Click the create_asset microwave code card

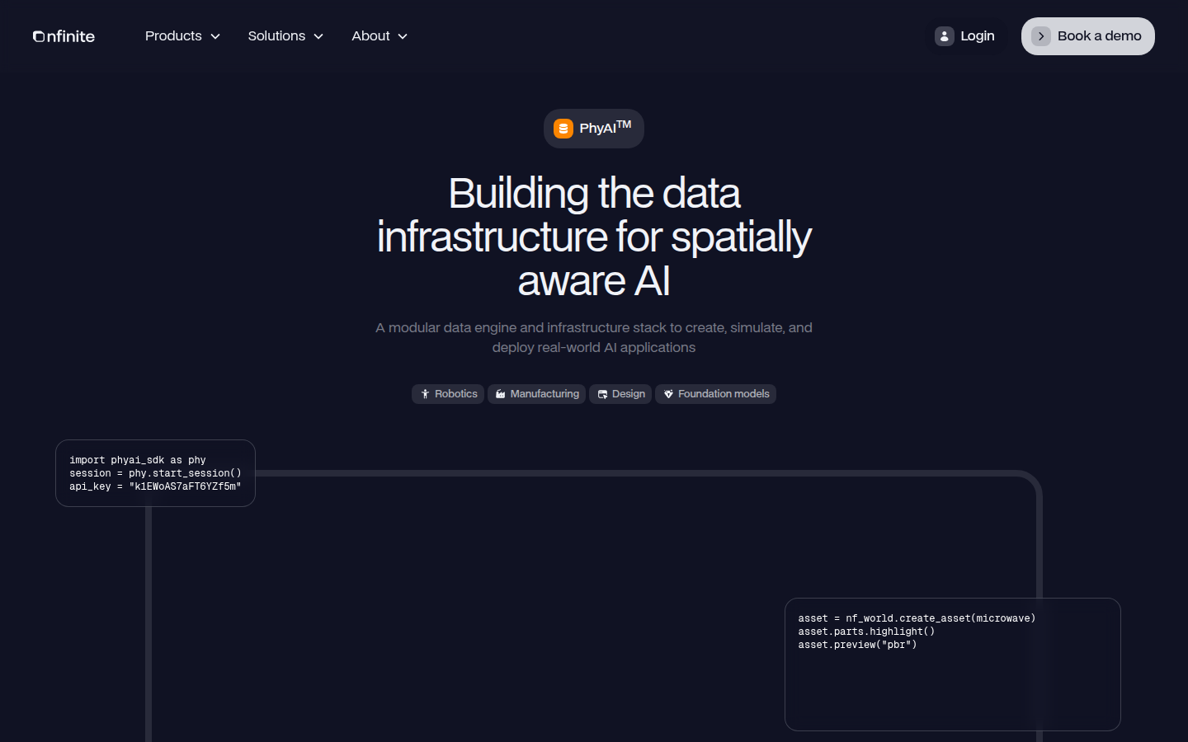(952, 664)
